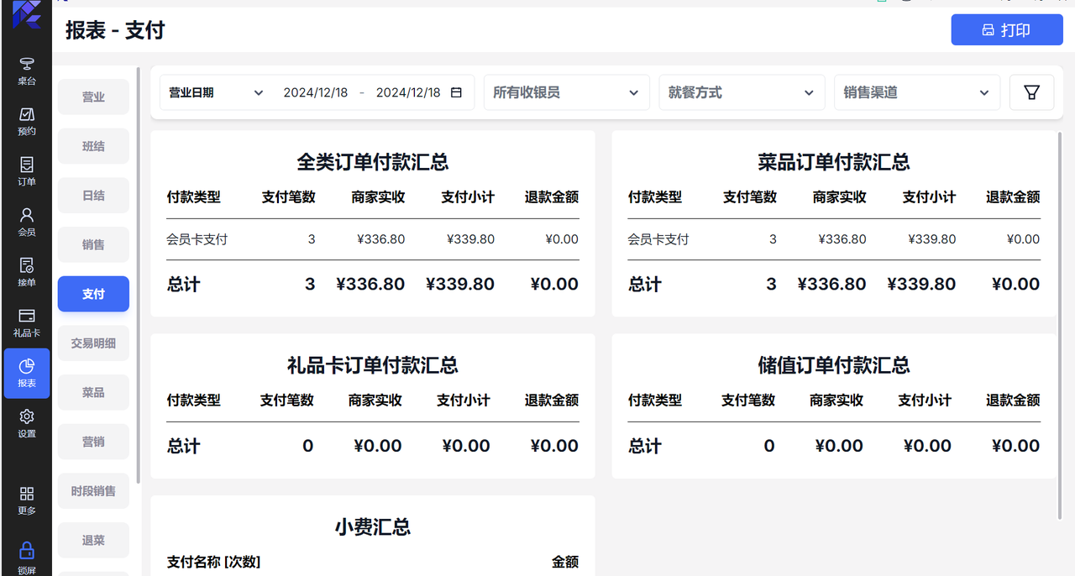The height and width of the screenshot is (576, 1075).
Task: Click 总计 label in 礼品卡订单 table
Action: 183,446
